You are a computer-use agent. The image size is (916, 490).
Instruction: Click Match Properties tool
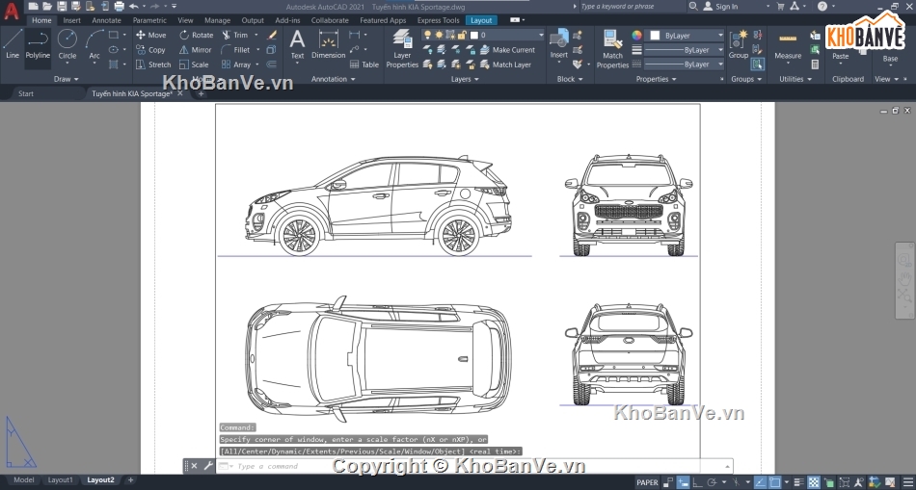(613, 48)
